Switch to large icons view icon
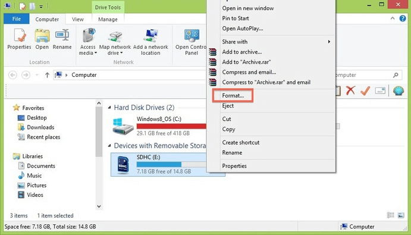Screen dimensions: 411x235 [x=401, y=215]
